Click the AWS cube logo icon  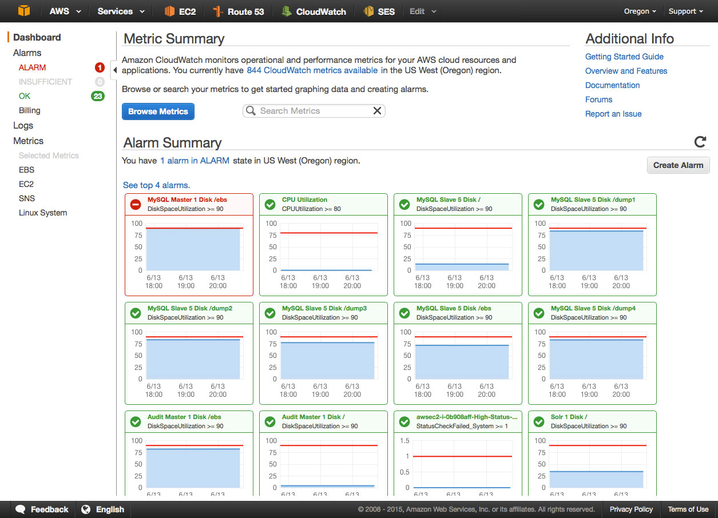(23, 11)
